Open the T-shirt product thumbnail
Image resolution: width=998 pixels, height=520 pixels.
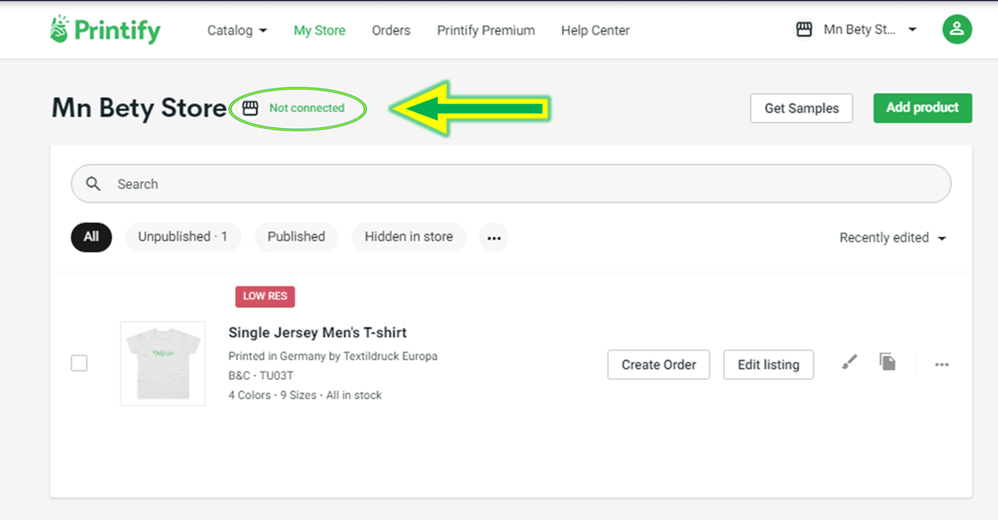pyautogui.click(x=163, y=364)
